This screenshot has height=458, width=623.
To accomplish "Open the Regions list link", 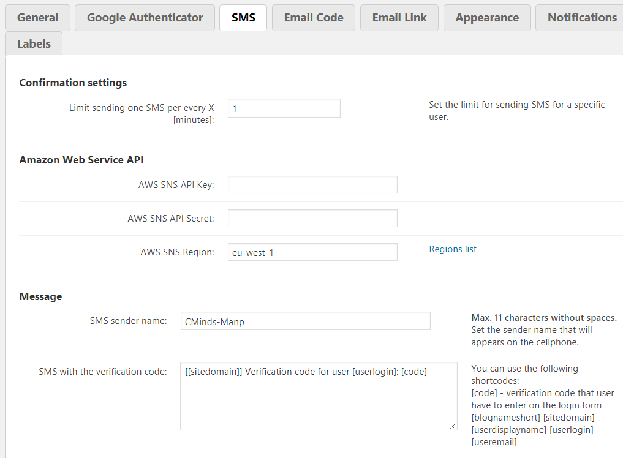I will pos(453,249).
